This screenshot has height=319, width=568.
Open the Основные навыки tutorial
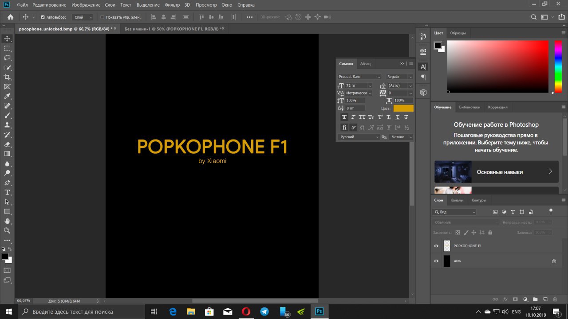(497, 172)
